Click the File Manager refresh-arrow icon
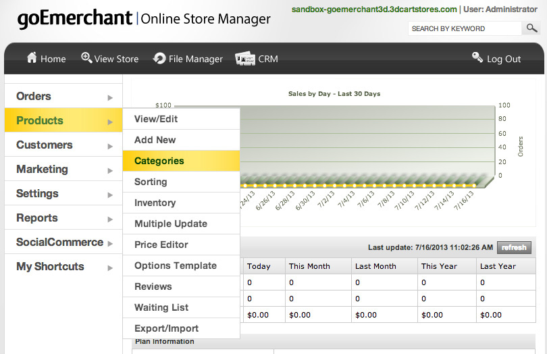Viewport: 547px width, 354px height. point(159,58)
